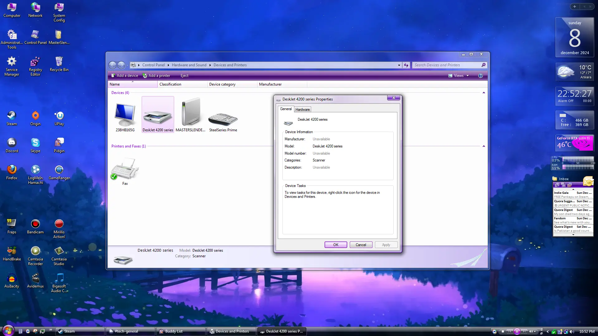
Task: Select the DeskJet 4200 series scanner icon
Action: tap(158, 114)
